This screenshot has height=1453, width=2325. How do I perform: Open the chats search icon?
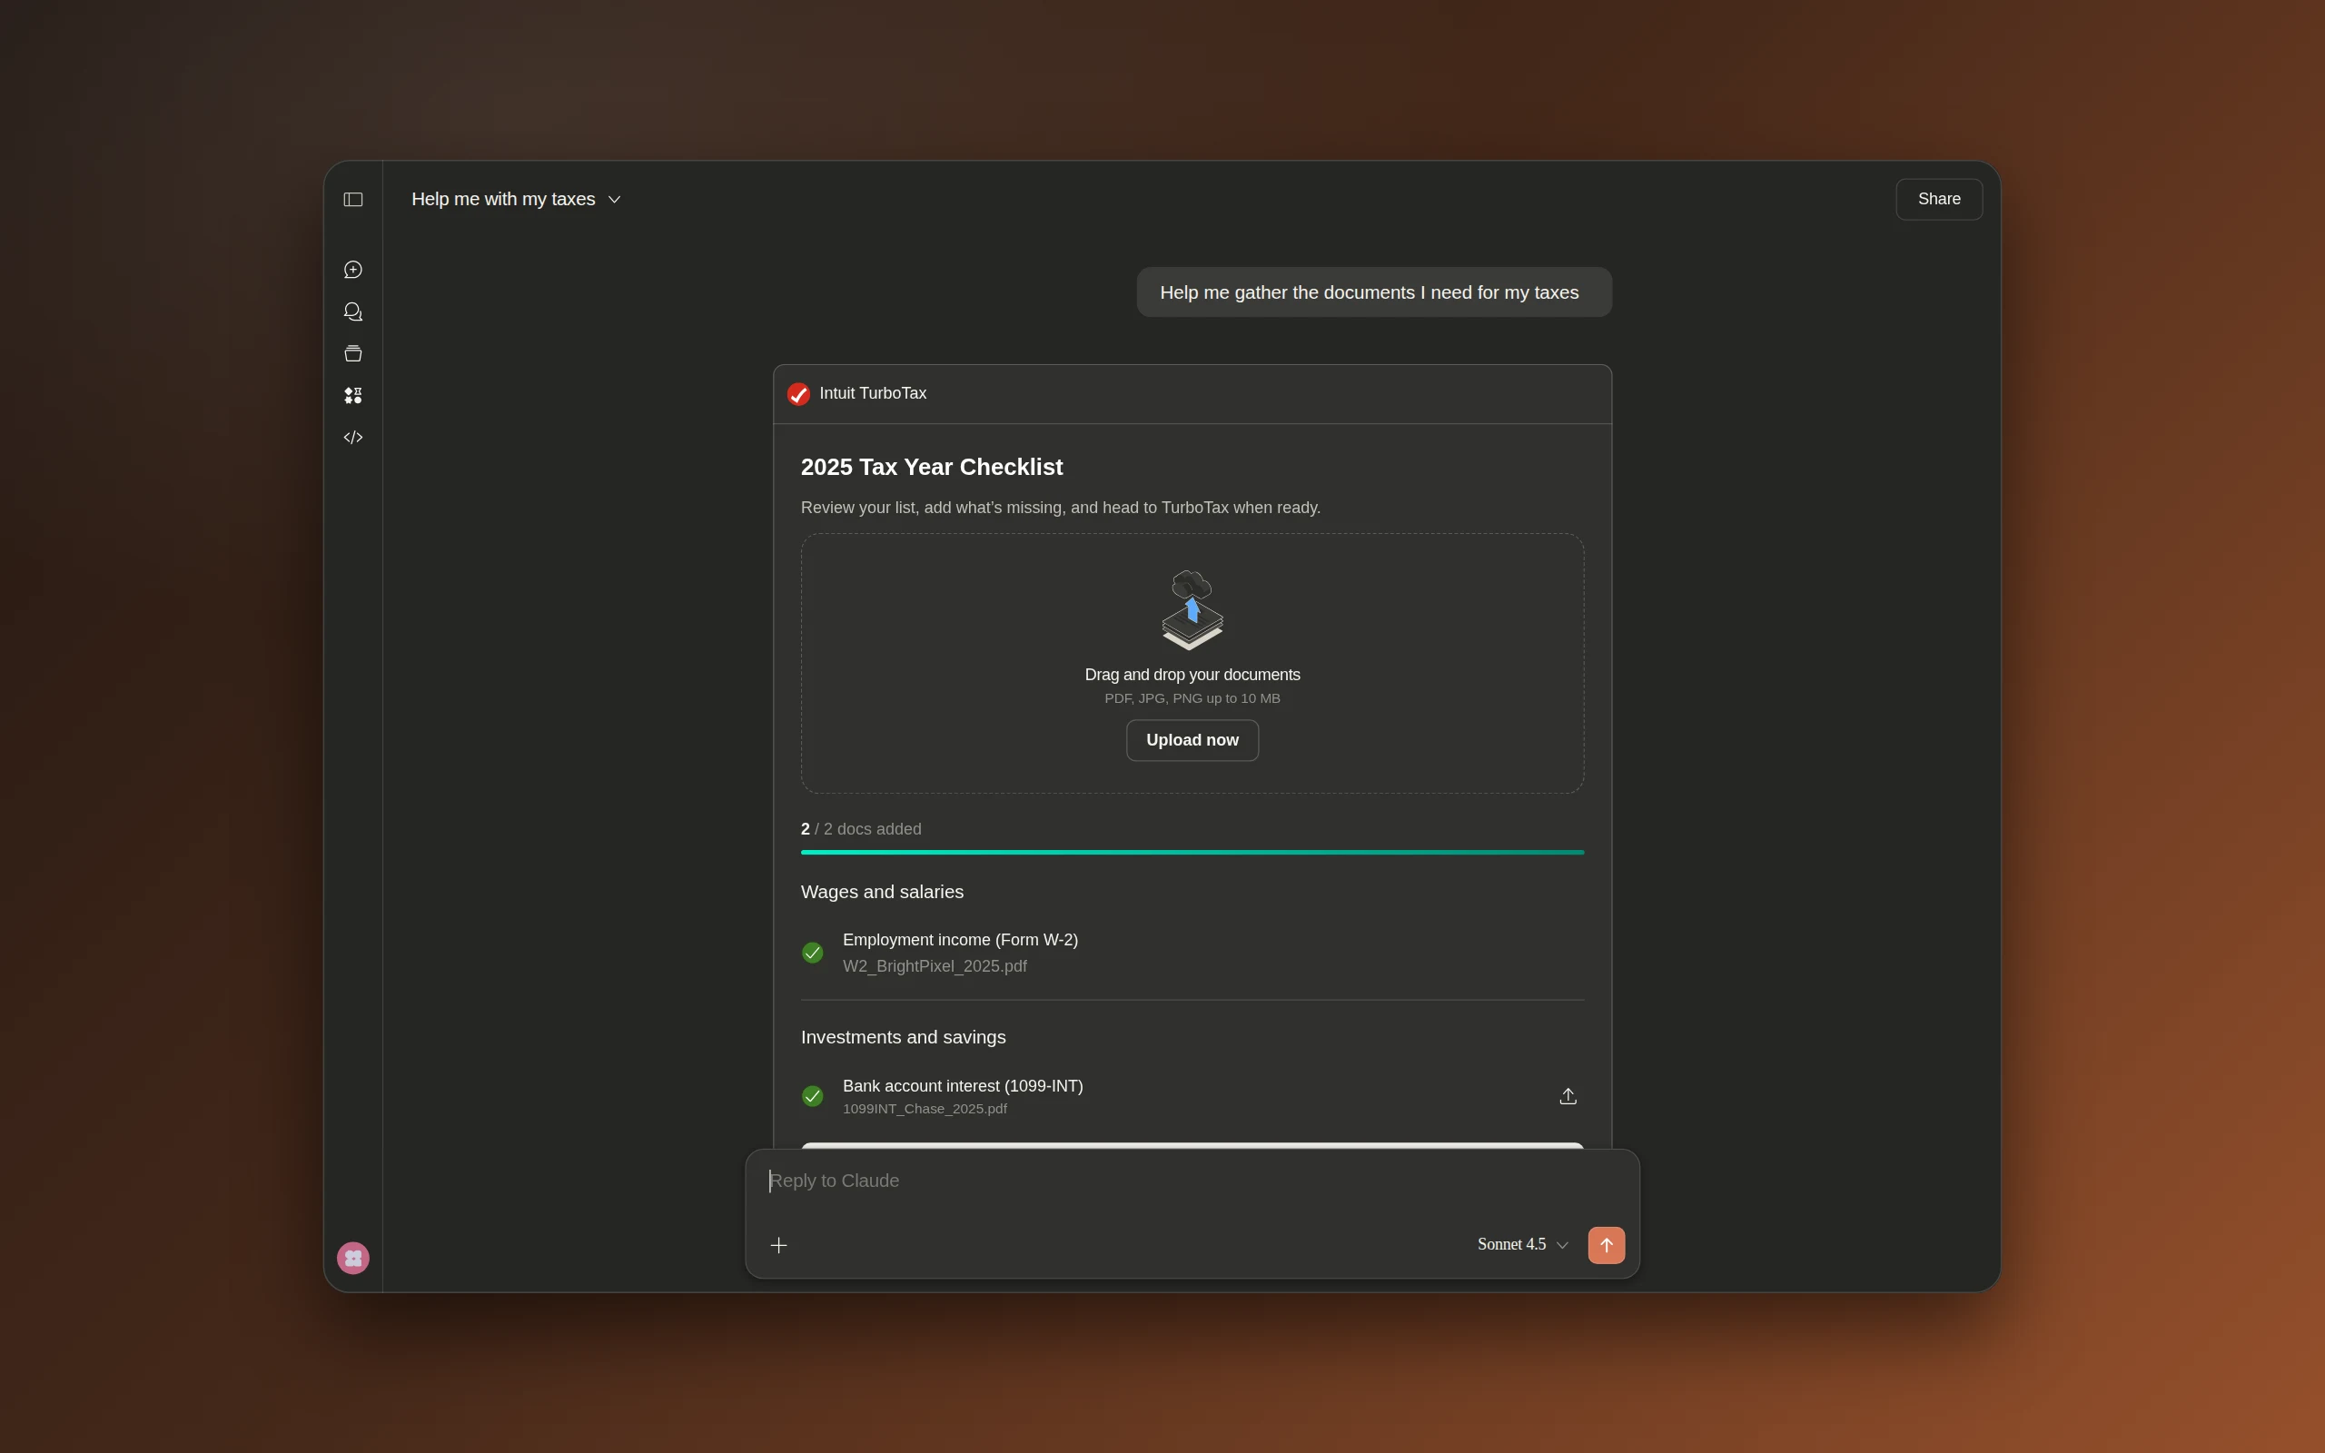tap(352, 311)
